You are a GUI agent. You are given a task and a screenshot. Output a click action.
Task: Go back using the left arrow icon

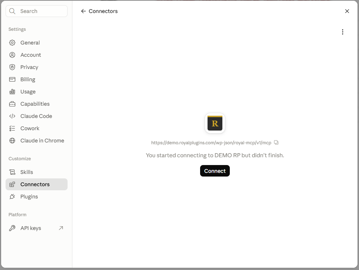pos(83,11)
